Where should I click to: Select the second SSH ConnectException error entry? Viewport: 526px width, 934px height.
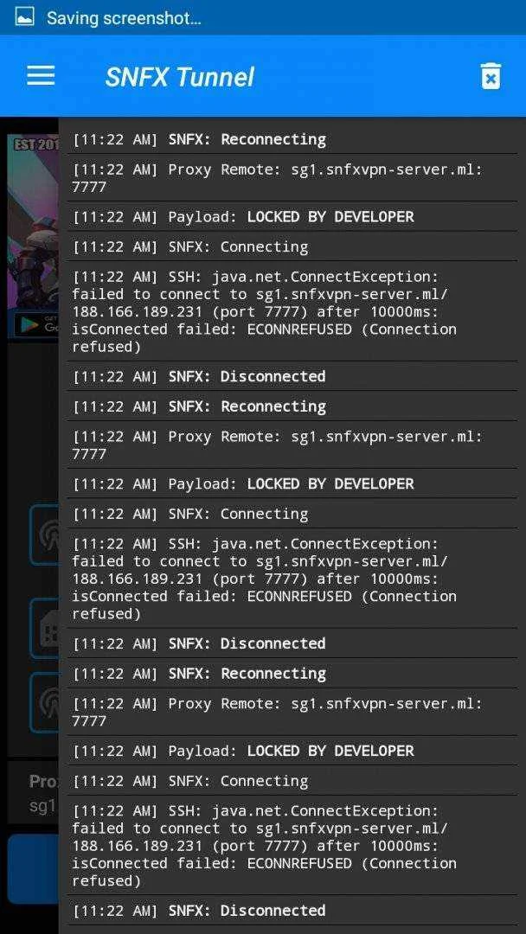[x=292, y=579]
